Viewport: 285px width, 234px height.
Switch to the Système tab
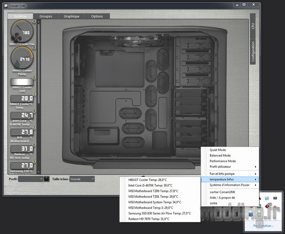pyautogui.click(x=20, y=16)
